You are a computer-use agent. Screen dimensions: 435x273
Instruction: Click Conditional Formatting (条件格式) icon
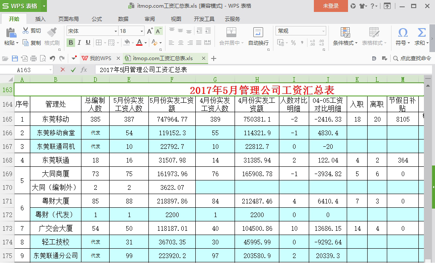(x=345, y=32)
